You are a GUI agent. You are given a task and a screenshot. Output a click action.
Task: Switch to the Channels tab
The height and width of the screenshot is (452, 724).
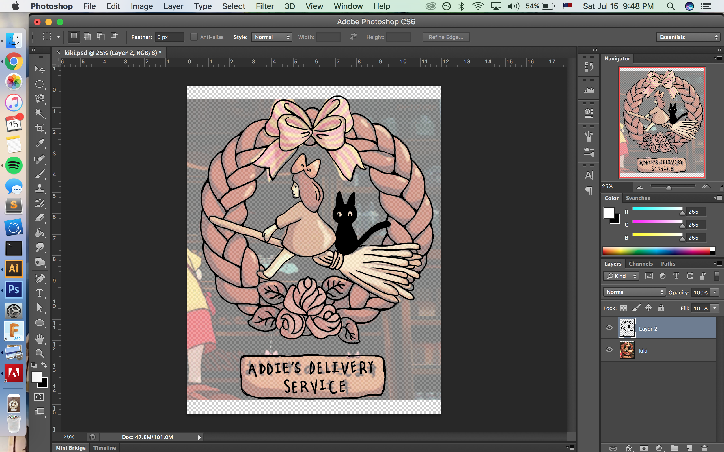tap(641, 264)
